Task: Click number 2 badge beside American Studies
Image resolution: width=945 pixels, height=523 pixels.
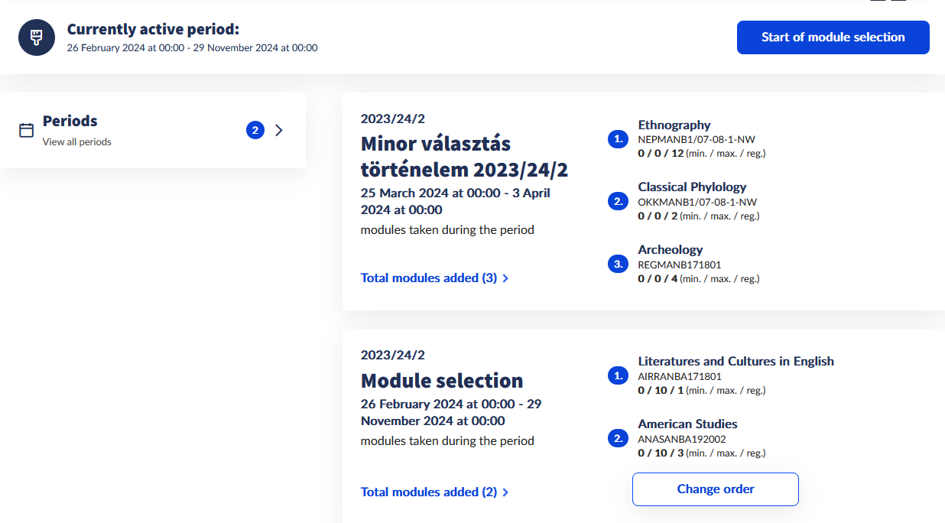Action: [x=618, y=439]
